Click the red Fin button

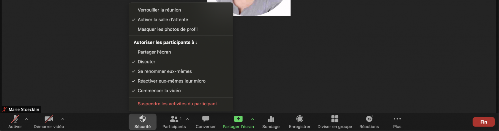point(484,122)
